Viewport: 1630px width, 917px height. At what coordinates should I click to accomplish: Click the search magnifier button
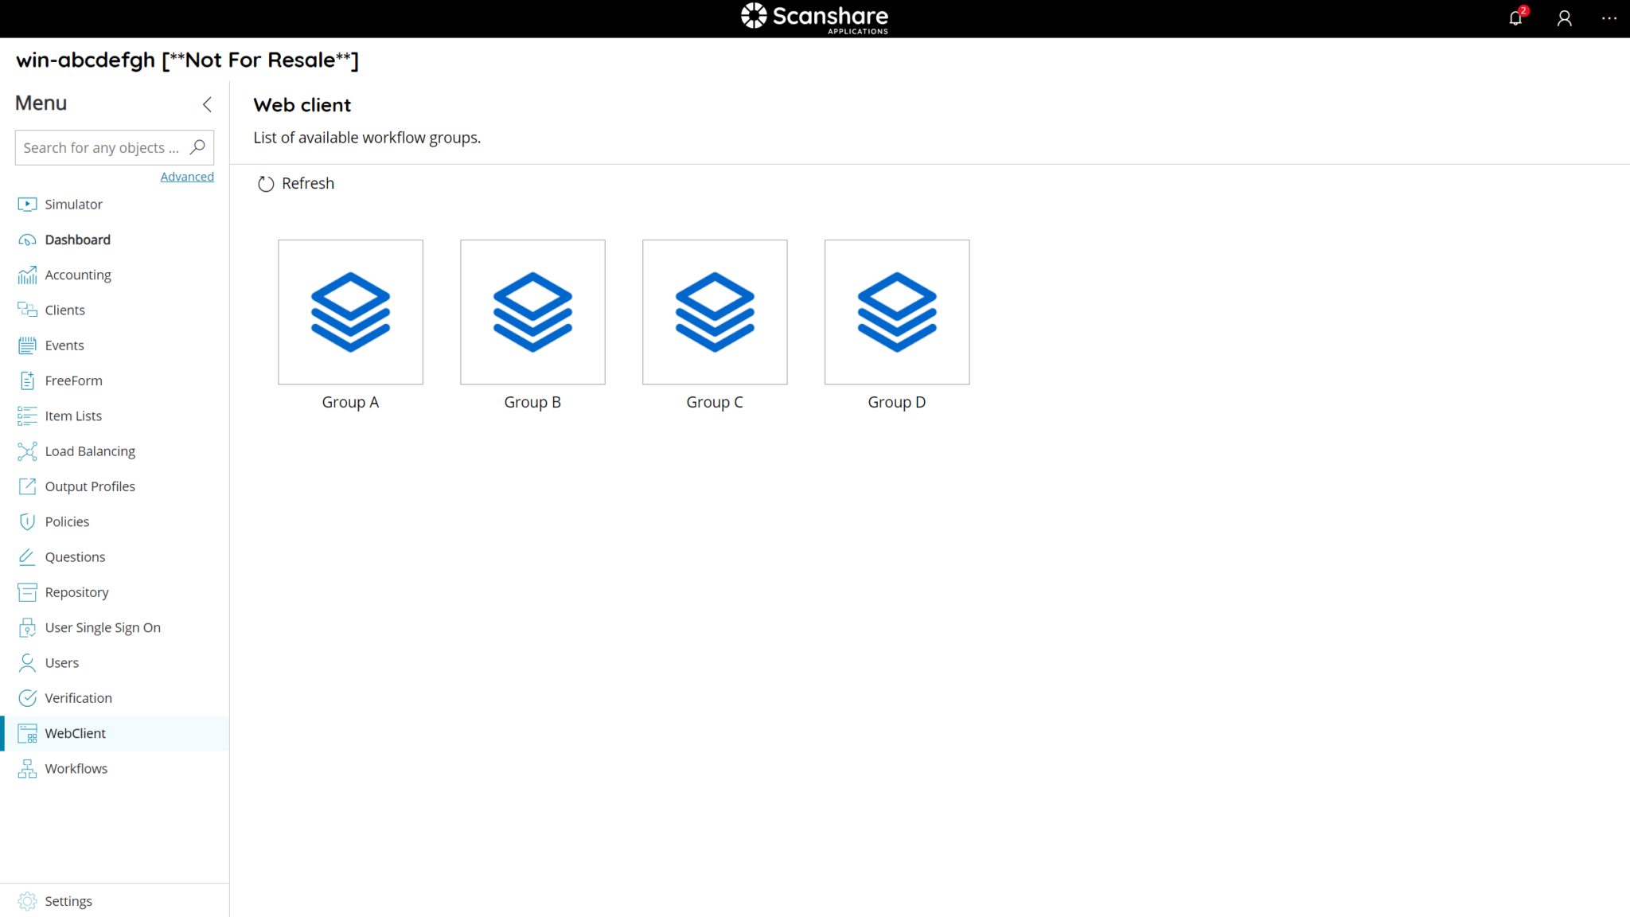197,147
